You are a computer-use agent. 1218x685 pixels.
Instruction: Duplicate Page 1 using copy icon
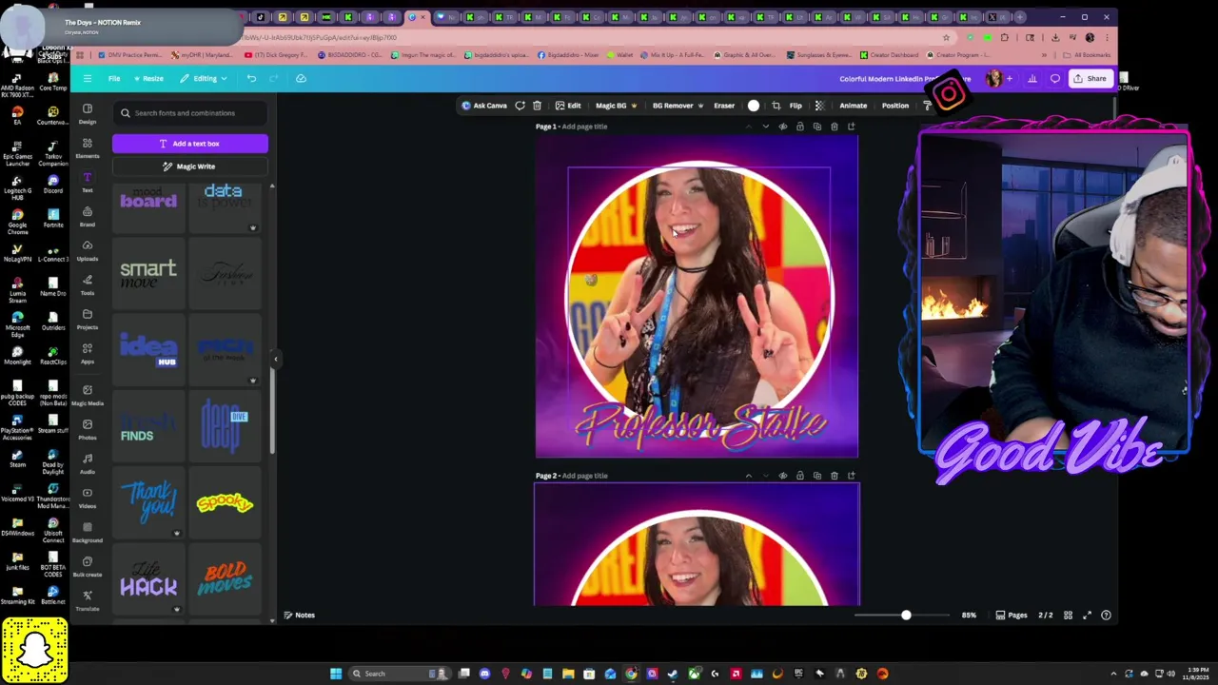[816, 127]
